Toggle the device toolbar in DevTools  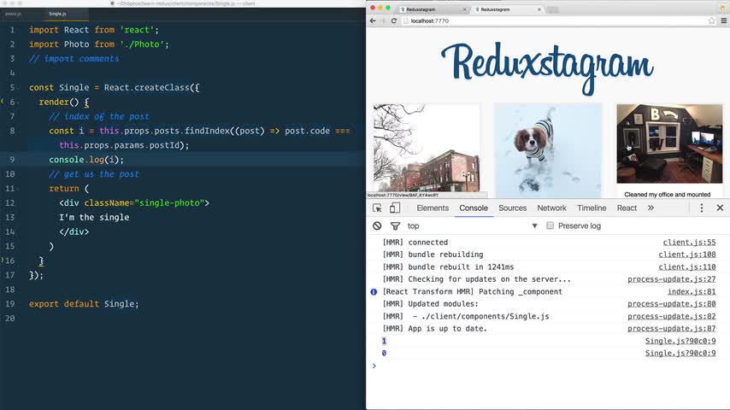click(x=395, y=208)
